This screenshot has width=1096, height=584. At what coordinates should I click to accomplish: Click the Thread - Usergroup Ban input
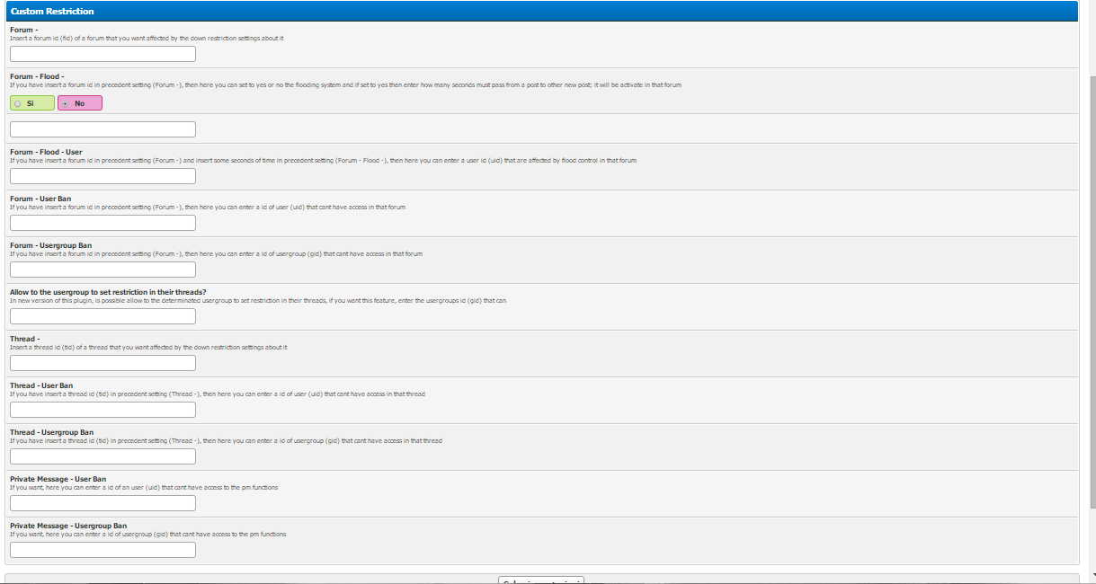pyautogui.click(x=102, y=456)
